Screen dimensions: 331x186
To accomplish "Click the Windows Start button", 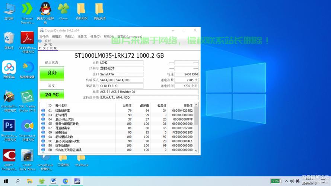I will coord(6,181).
